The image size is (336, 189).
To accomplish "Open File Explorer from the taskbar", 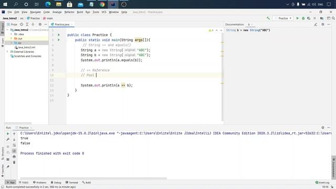I will pyautogui.click(x=59, y=4).
